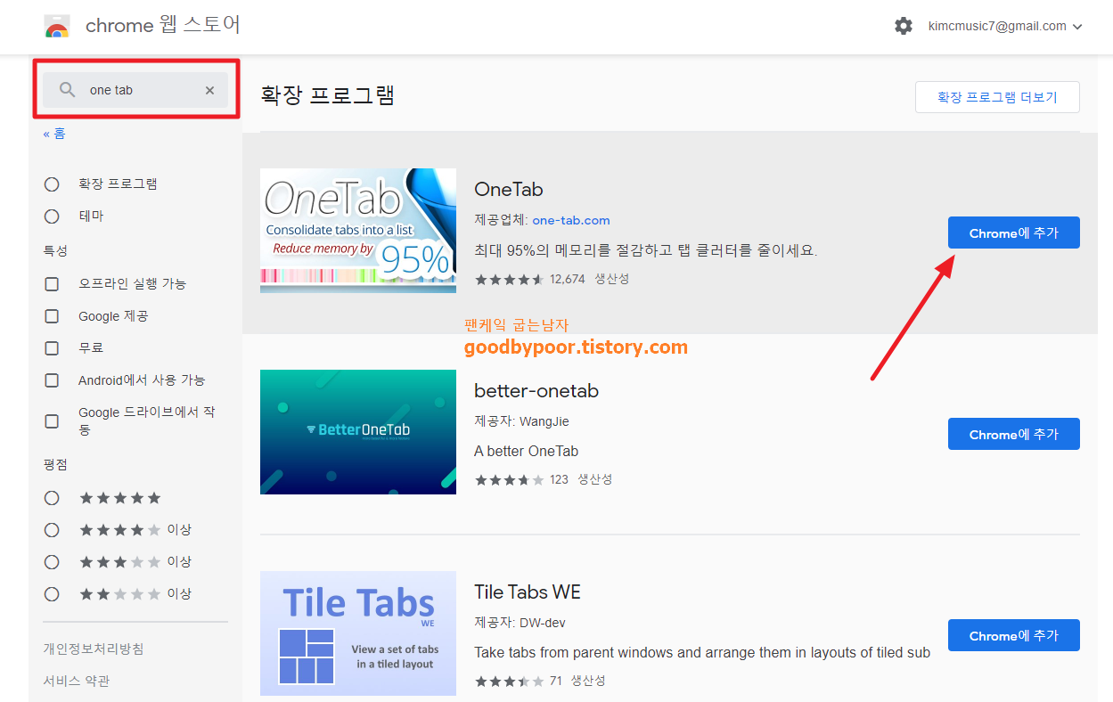Click the OneTab extension title
Viewport: 1113px width, 702px height.
(509, 190)
